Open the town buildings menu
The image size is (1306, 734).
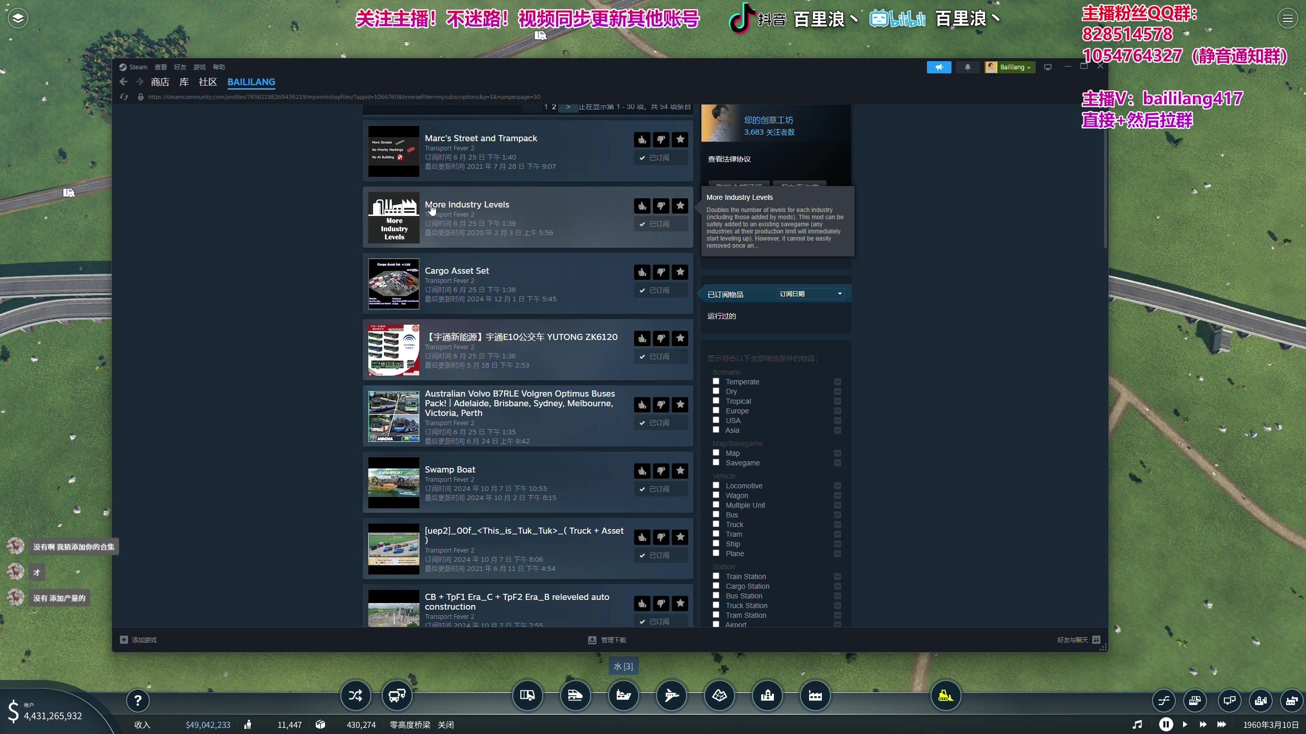pyautogui.click(x=767, y=695)
